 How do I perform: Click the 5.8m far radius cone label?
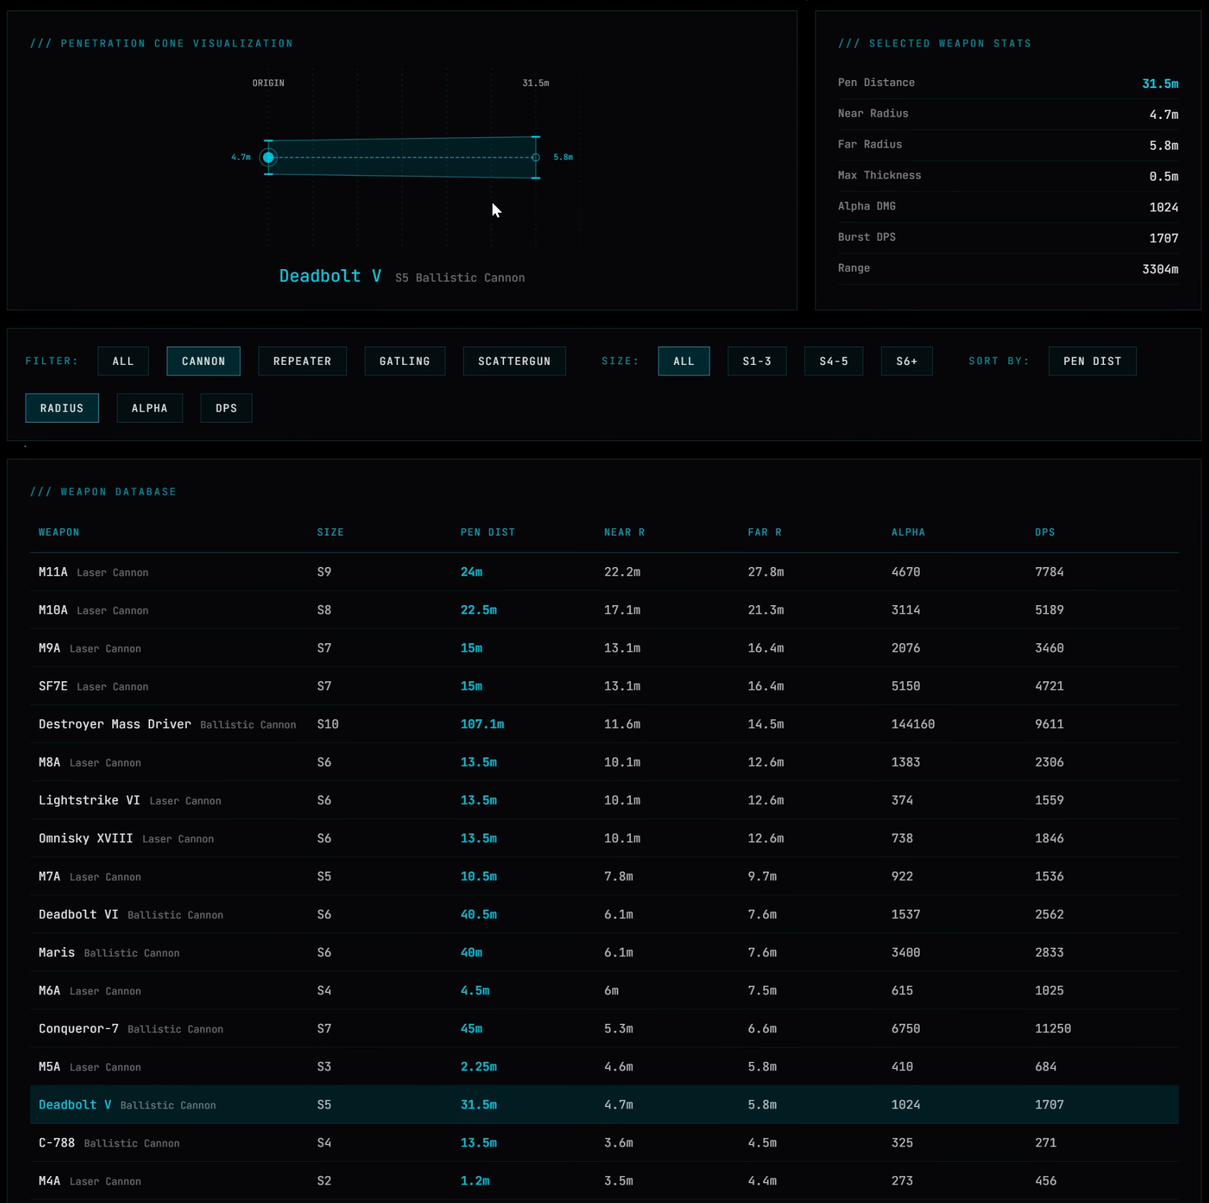point(563,158)
